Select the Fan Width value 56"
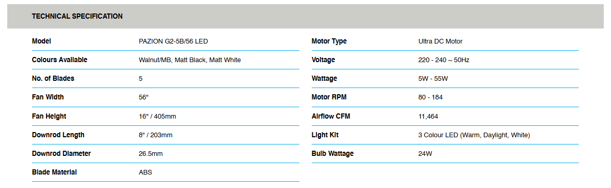Image resolution: width=611 pixels, height=188 pixels. point(144,97)
